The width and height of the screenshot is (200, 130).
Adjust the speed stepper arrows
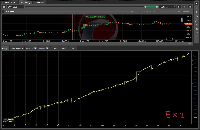[191, 11]
